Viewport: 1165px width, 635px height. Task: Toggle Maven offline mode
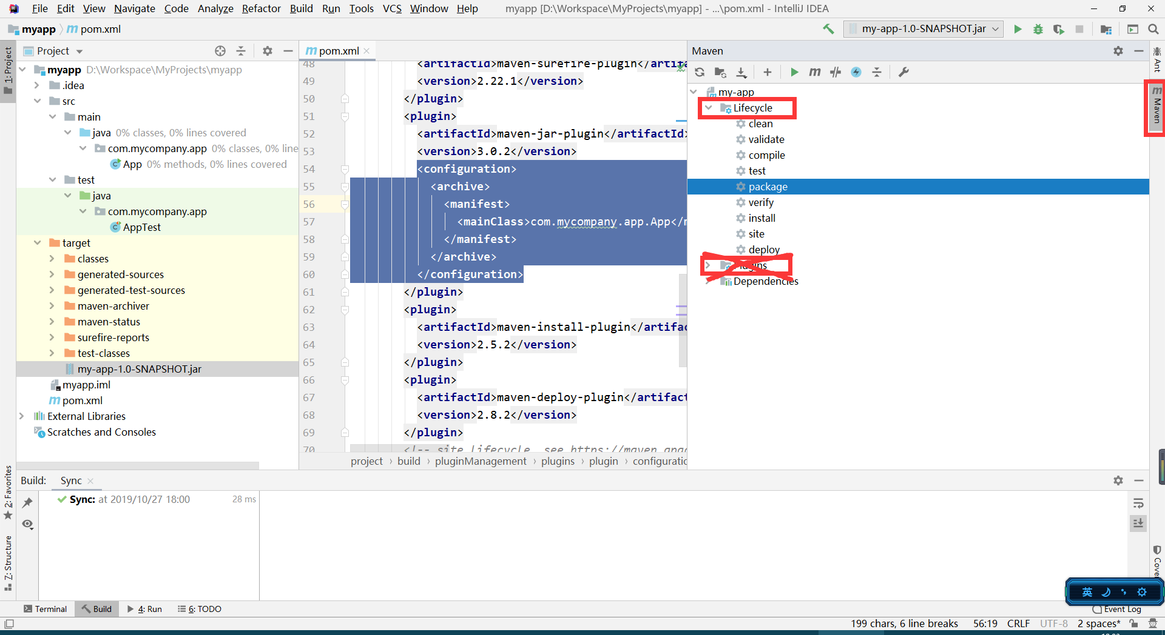pos(836,72)
